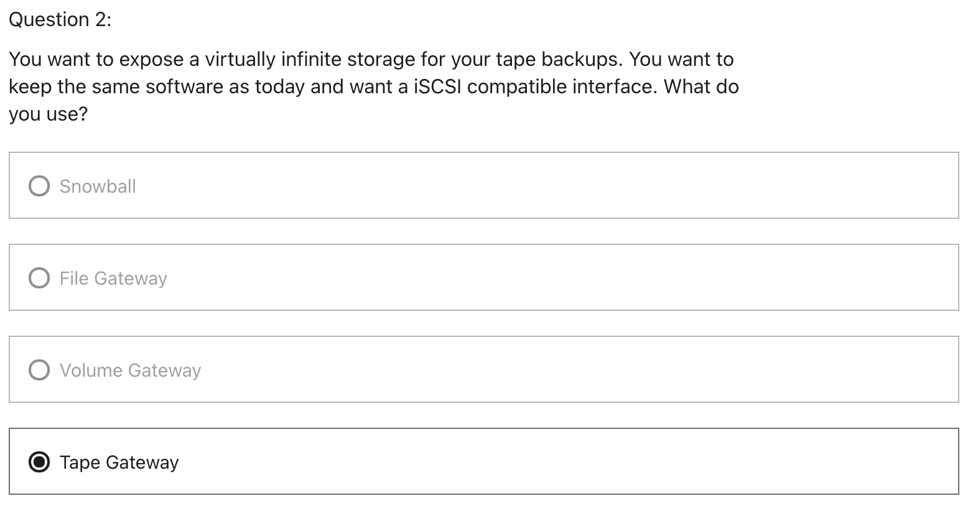Click the selected Tape Gateway radio button
973x511 pixels.
tap(39, 462)
